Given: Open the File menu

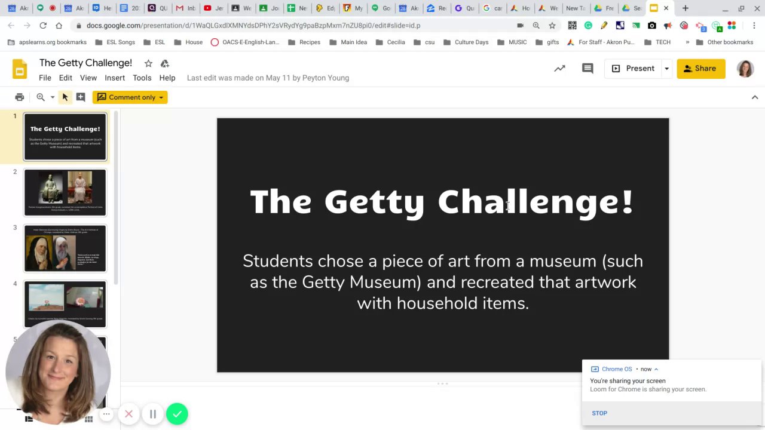Looking at the screenshot, I should tap(45, 78).
